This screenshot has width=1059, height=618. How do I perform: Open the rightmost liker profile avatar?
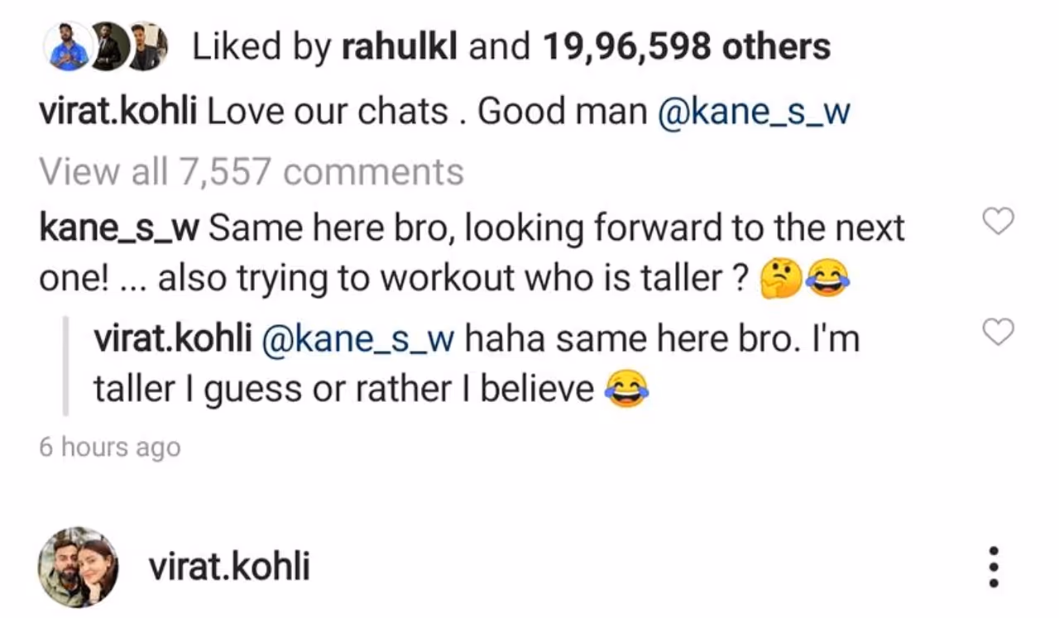[146, 46]
